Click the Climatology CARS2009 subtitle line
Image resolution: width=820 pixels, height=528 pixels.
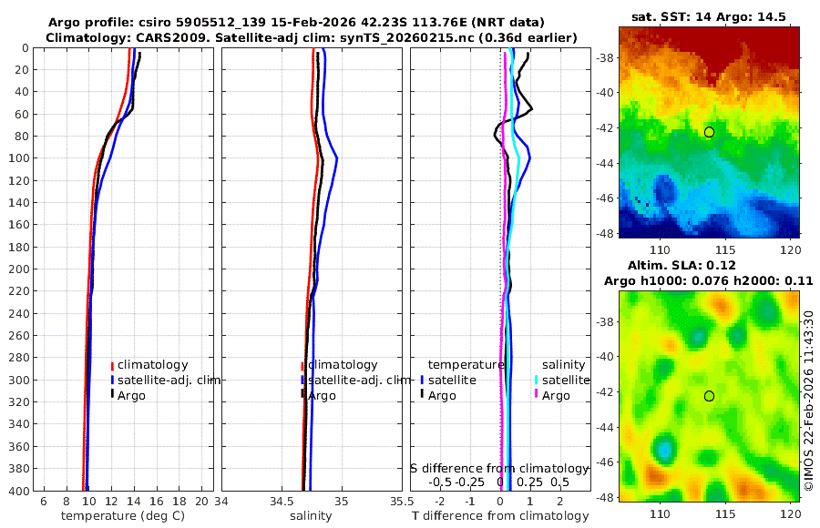(312, 37)
